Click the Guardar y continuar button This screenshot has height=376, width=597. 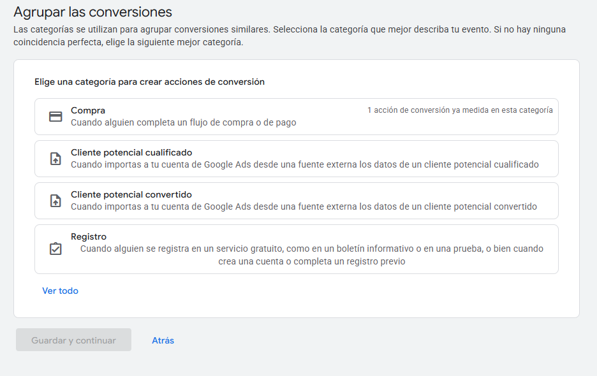tap(73, 340)
